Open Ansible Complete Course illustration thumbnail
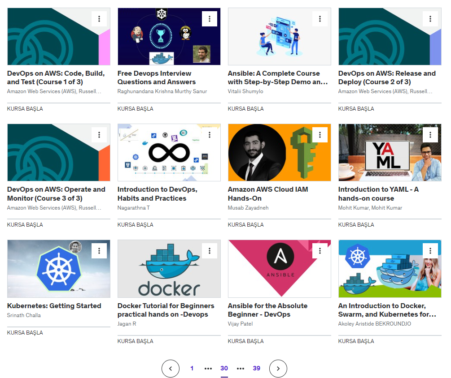 click(280, 36)
